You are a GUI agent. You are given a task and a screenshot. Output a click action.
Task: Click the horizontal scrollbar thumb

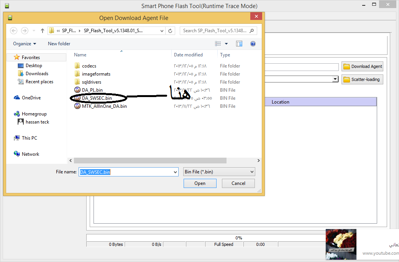[x=150, y=161]
